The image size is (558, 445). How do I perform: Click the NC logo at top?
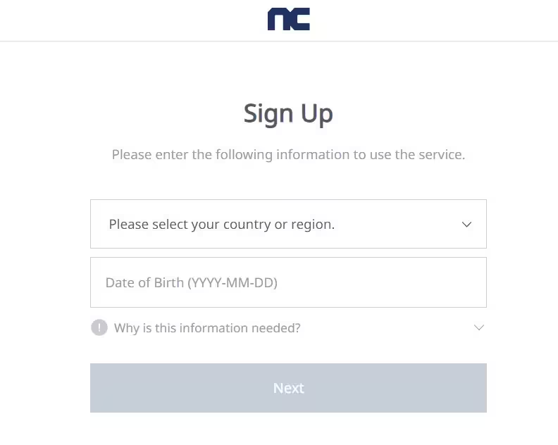tap(289, 19)
